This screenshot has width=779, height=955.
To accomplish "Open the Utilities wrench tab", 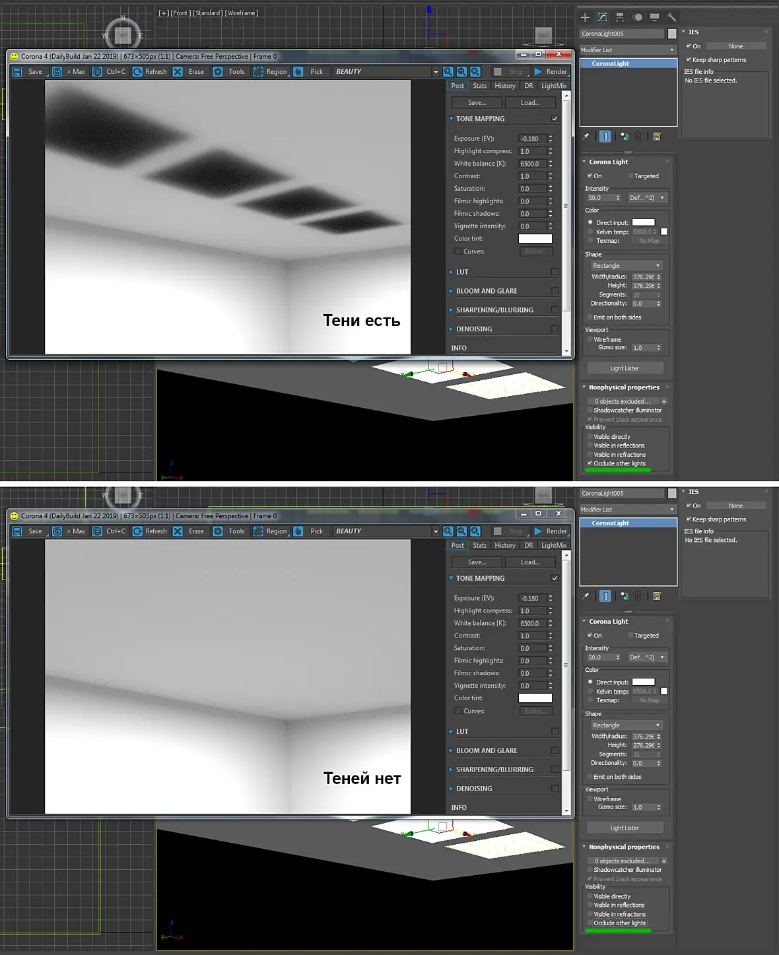I will (671, 17).
